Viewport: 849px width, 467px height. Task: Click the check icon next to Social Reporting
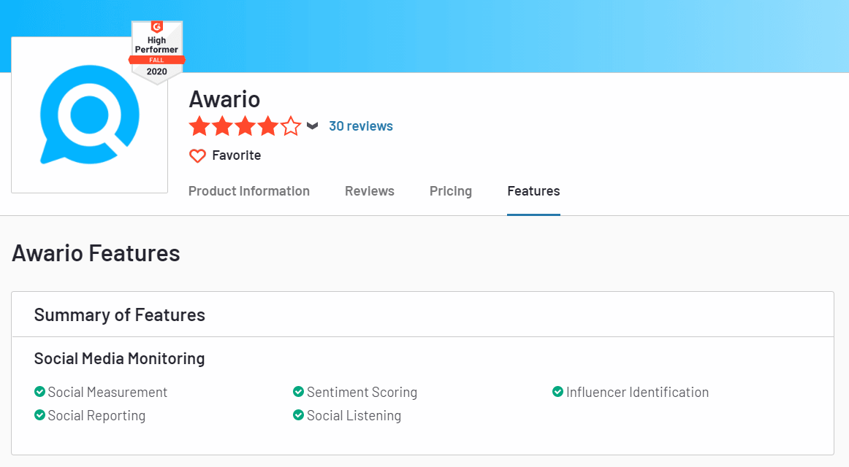pyautogui.click(x=40, y=415)
